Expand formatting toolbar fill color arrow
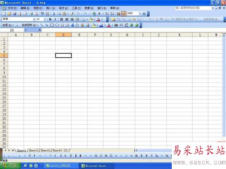226x169 pixels. point(94,19)
